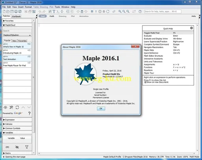Click the debugger stop bug icon
202x160 pixels.
(104, 11)
